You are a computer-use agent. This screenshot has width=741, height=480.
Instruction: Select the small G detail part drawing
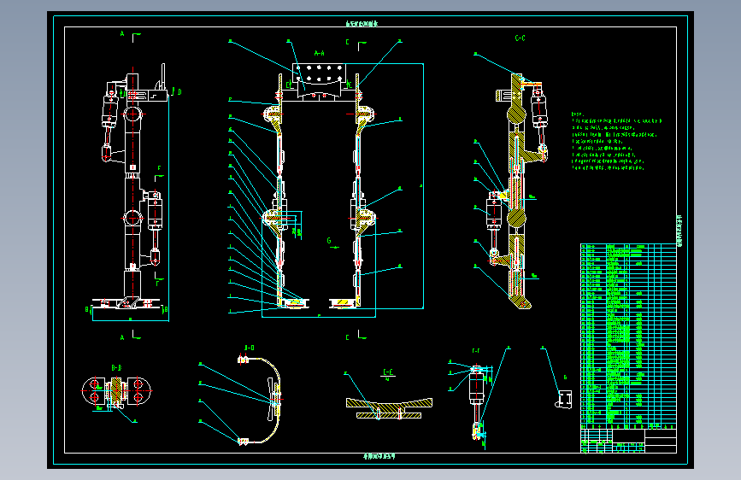[x=564, y=399]
